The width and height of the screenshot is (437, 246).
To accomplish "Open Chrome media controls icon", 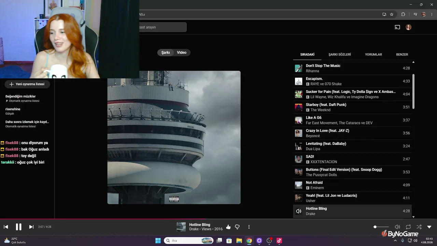I will (415, 14).
